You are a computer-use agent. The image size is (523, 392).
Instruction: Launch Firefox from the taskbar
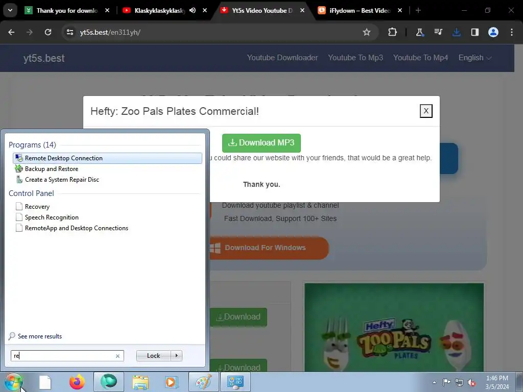tap(77, 382)
